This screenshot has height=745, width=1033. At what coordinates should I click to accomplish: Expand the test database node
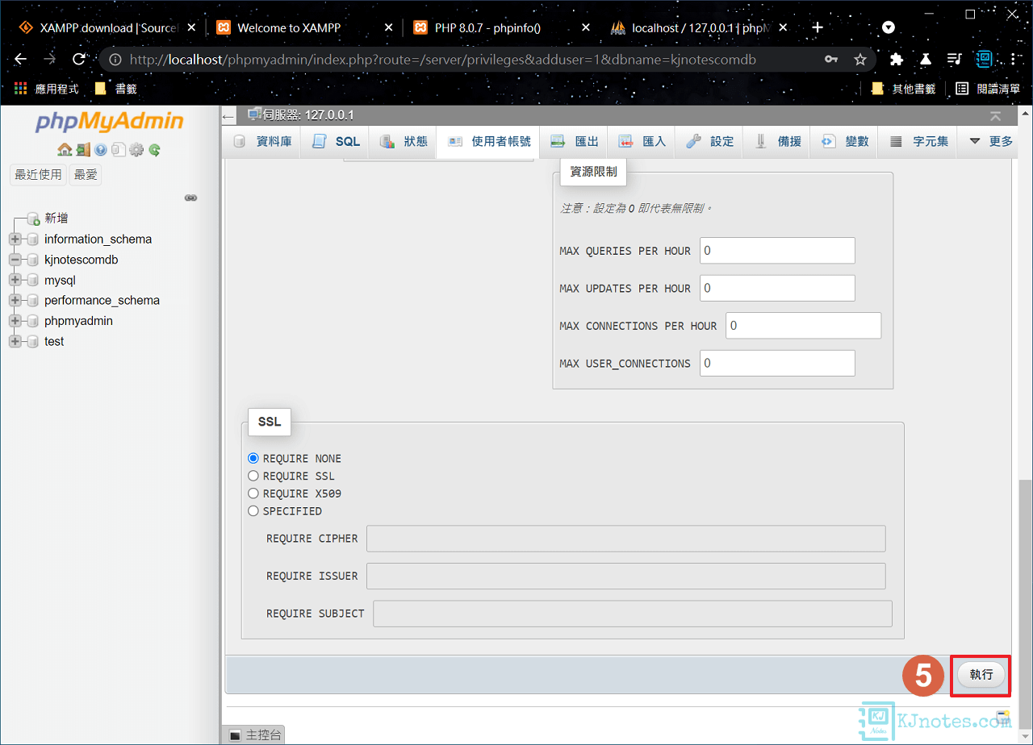[x=15, y=342]
